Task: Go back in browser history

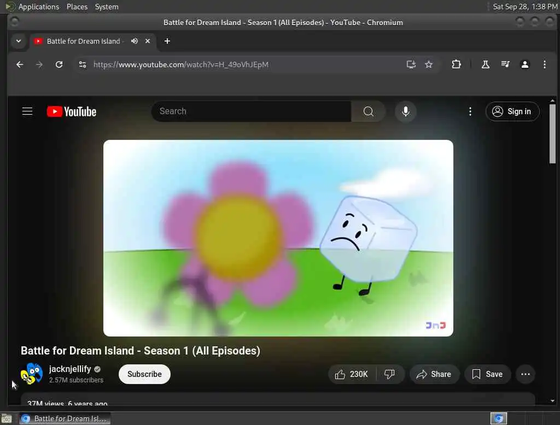Action: click(20, 64)
